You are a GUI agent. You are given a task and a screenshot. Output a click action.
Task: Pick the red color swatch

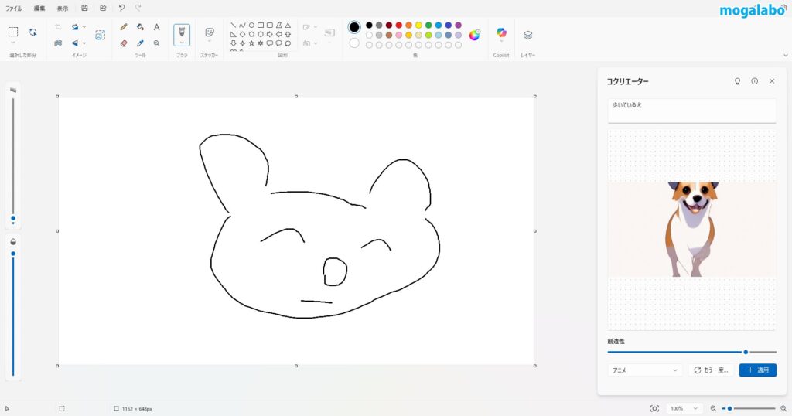tap(399, 26)
